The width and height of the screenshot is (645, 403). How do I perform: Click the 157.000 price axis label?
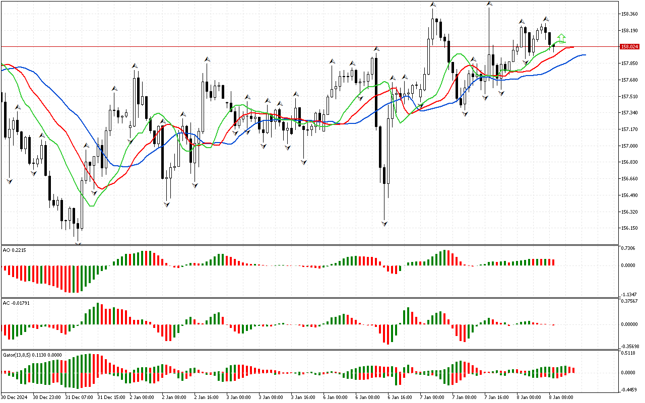coord(630,146)
